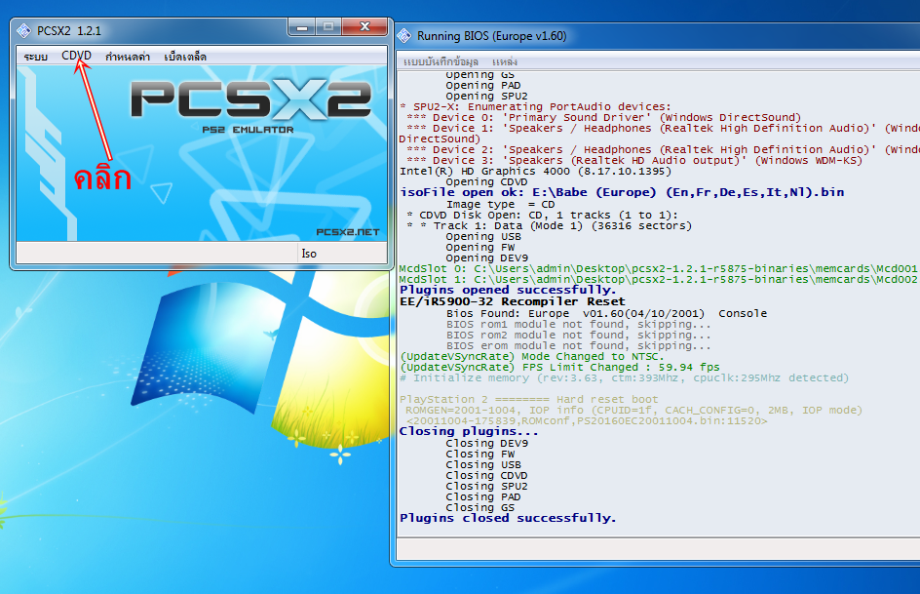This screenshot has height=594, width=920.
Task: Click the '(UpdateVSyncRate) Mode Changed to NTSC.' line
Action: click(531, 356)
